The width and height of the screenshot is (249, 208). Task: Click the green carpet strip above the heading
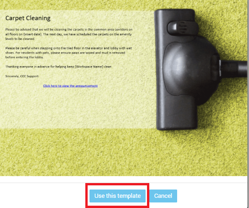tap(76, 5)
